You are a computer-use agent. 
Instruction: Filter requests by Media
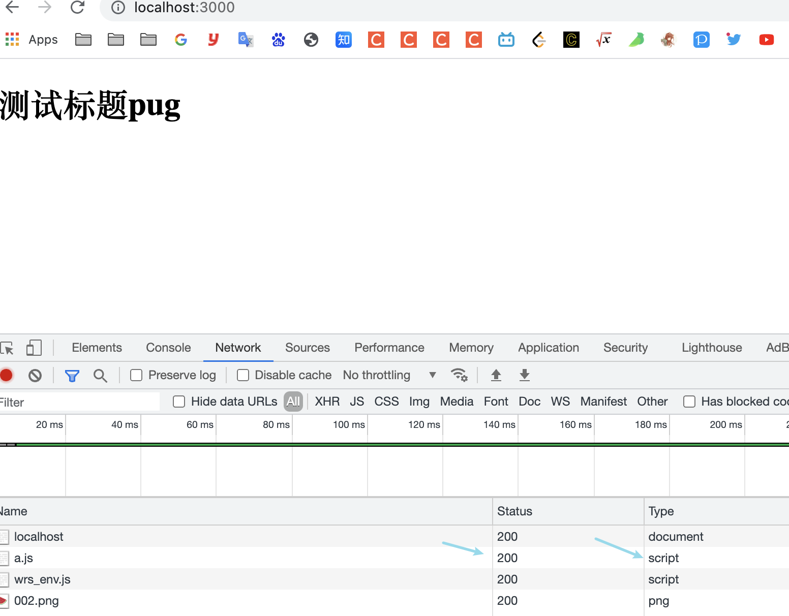point(457,402)
